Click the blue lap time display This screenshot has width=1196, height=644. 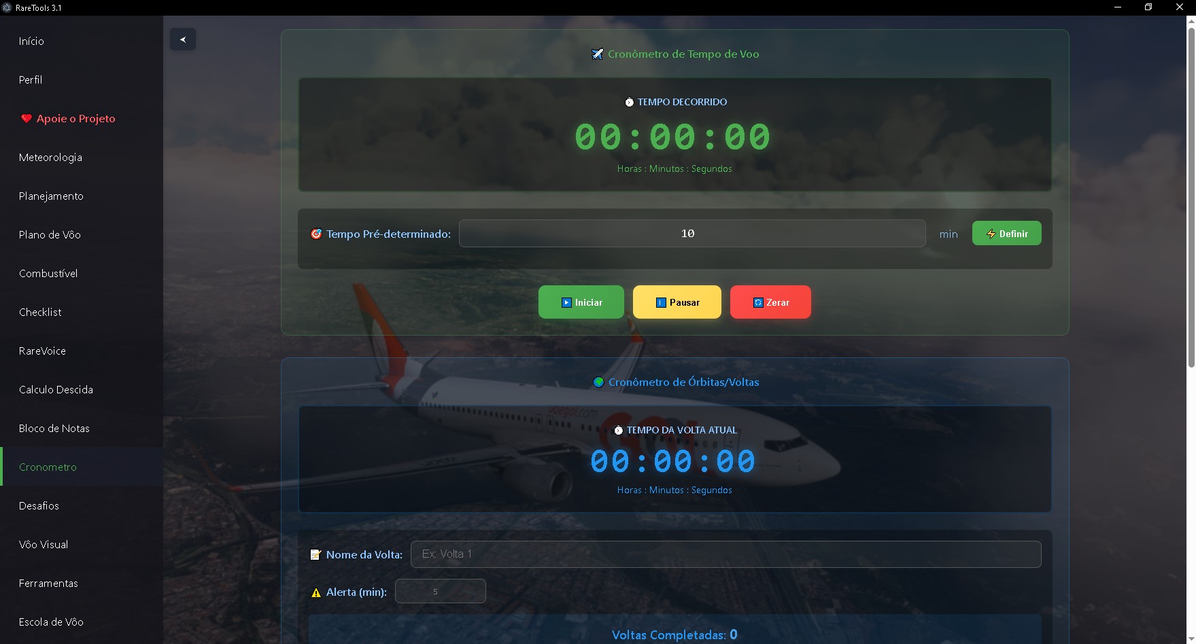click(672, 461)
